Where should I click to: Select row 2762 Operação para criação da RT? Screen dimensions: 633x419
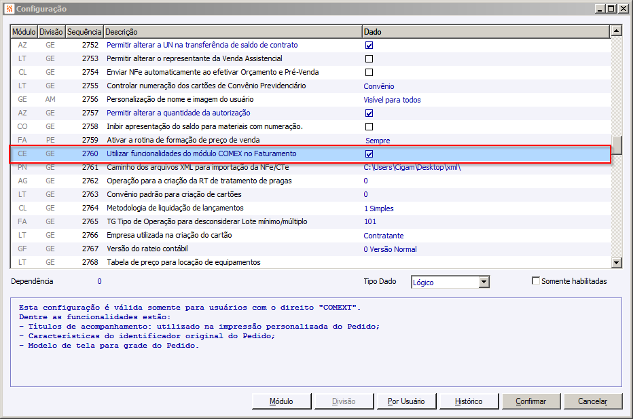pos(310,181)
